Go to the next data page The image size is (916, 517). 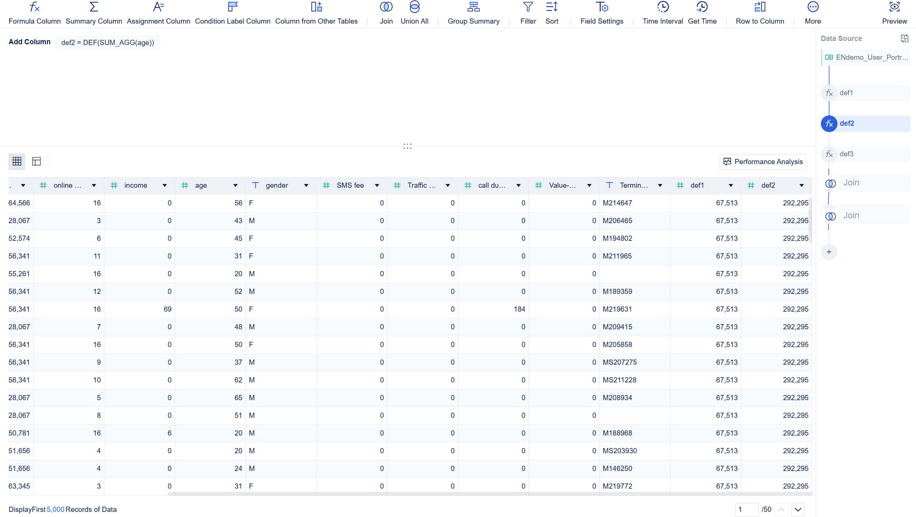point(798,510)
